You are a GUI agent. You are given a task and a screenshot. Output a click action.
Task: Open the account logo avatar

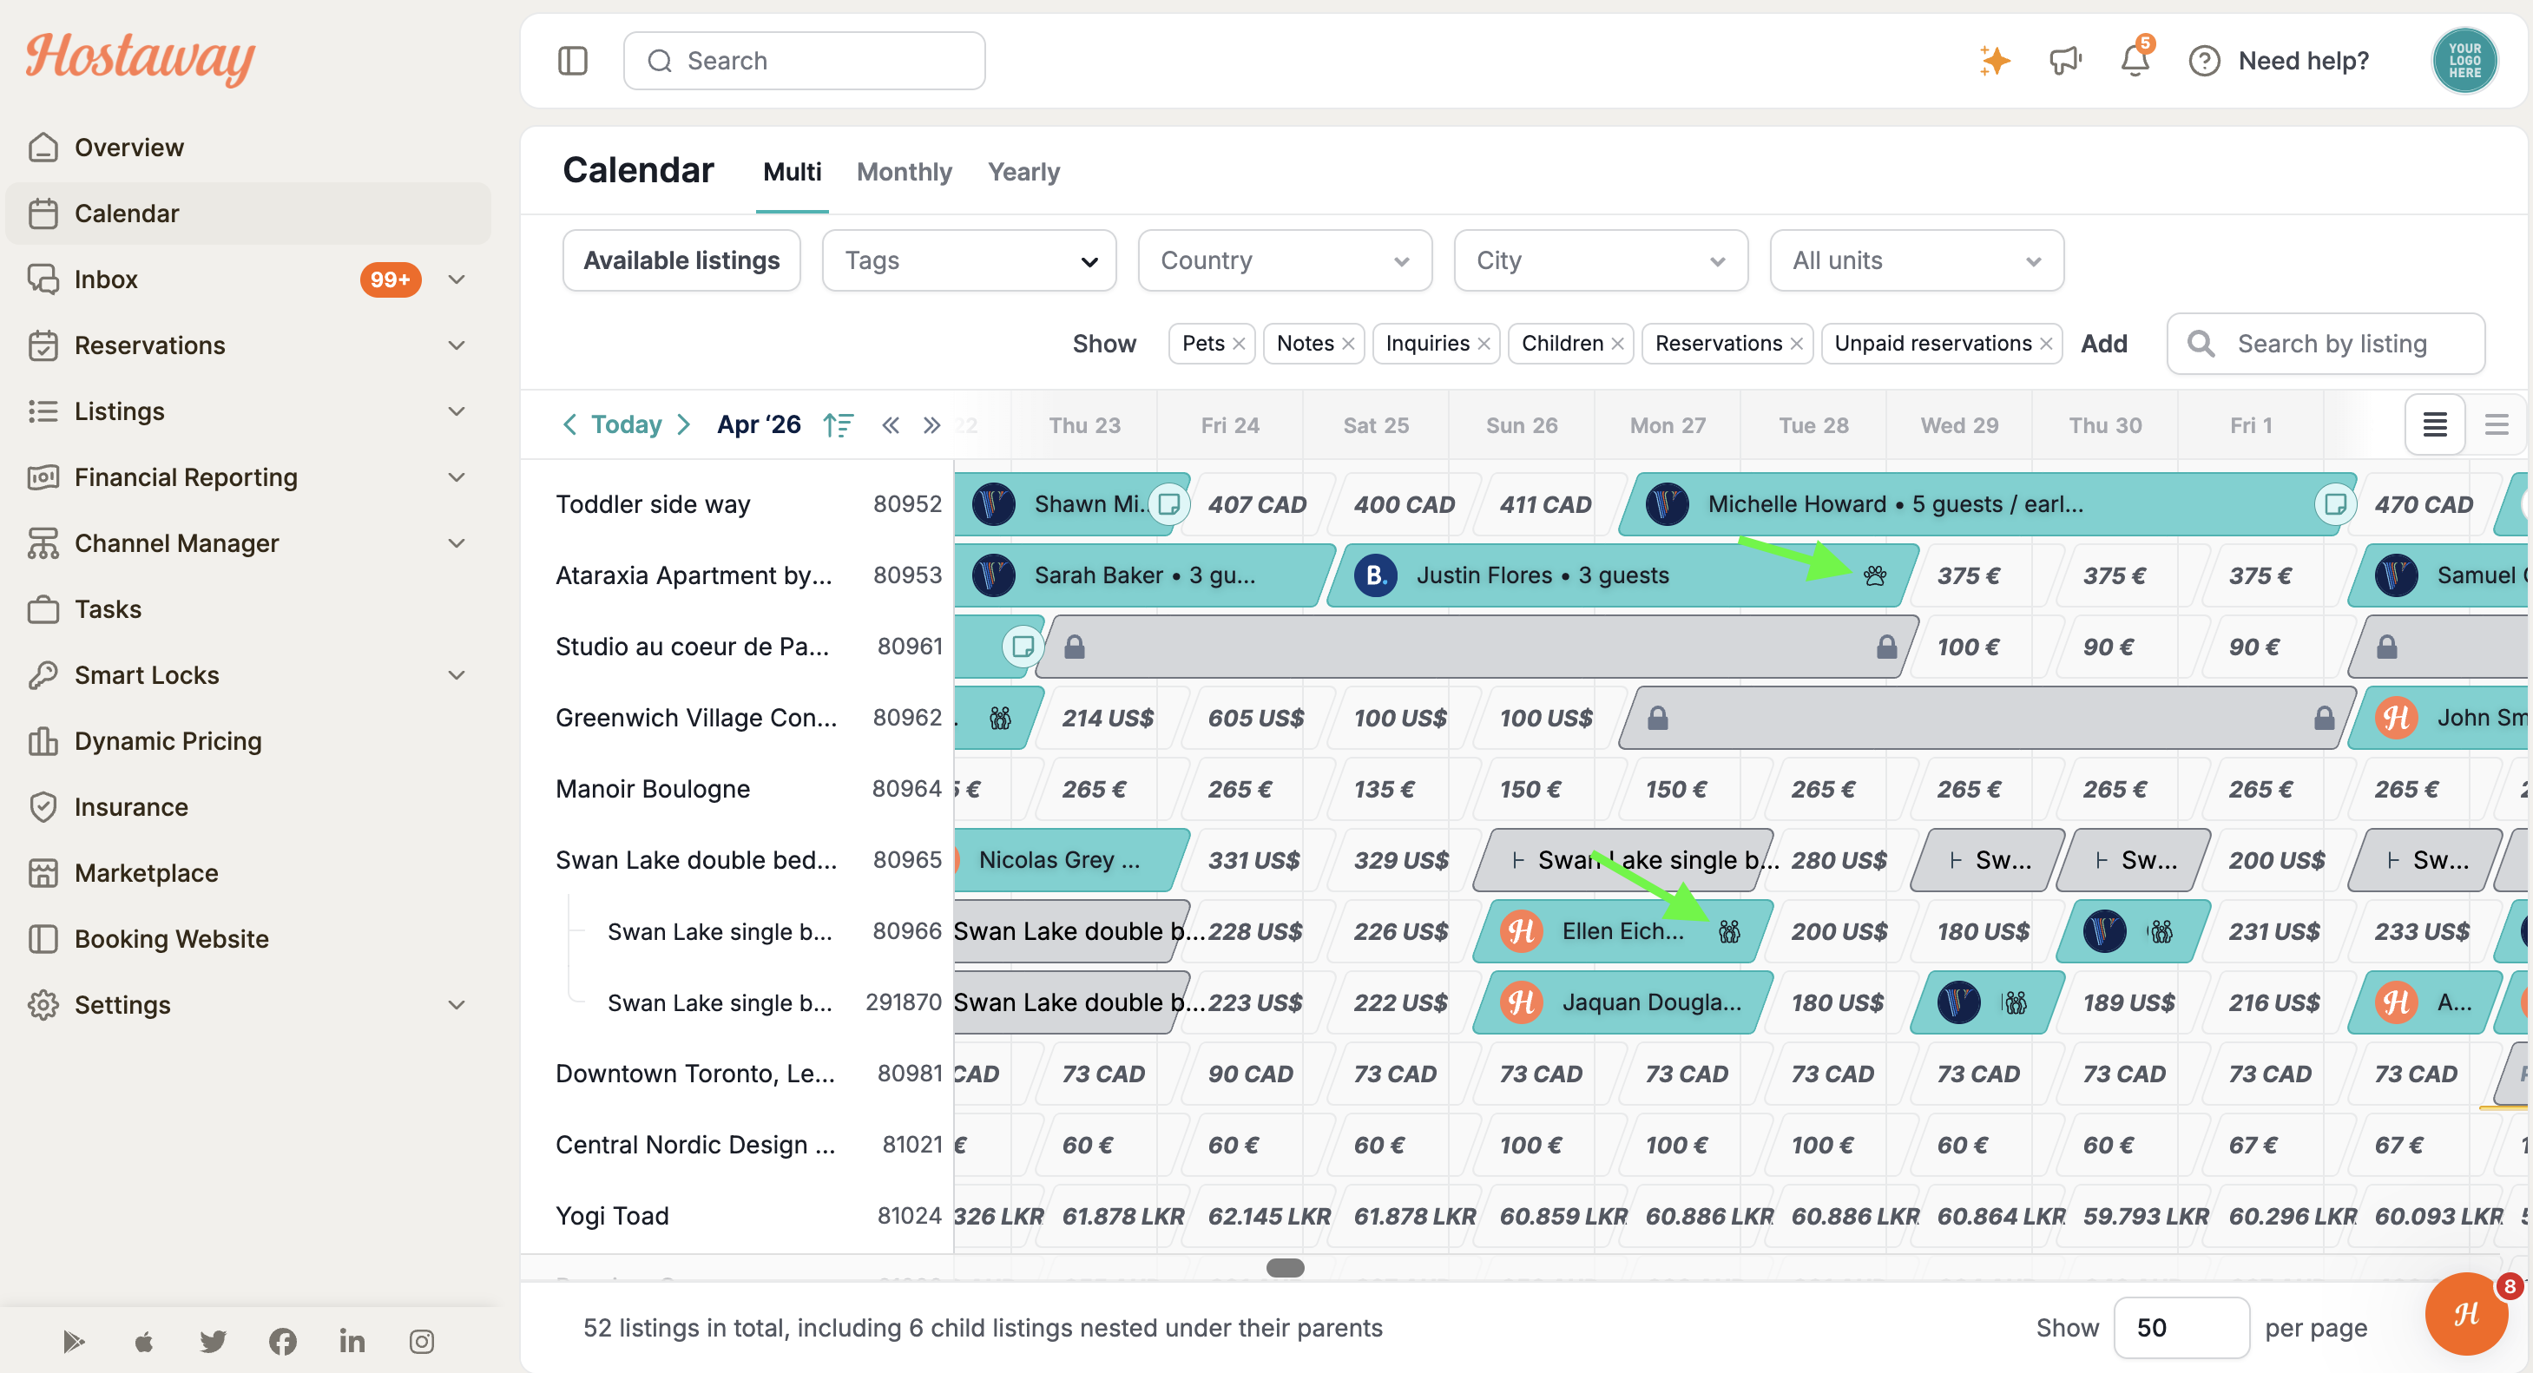(x=2464, y=61)
